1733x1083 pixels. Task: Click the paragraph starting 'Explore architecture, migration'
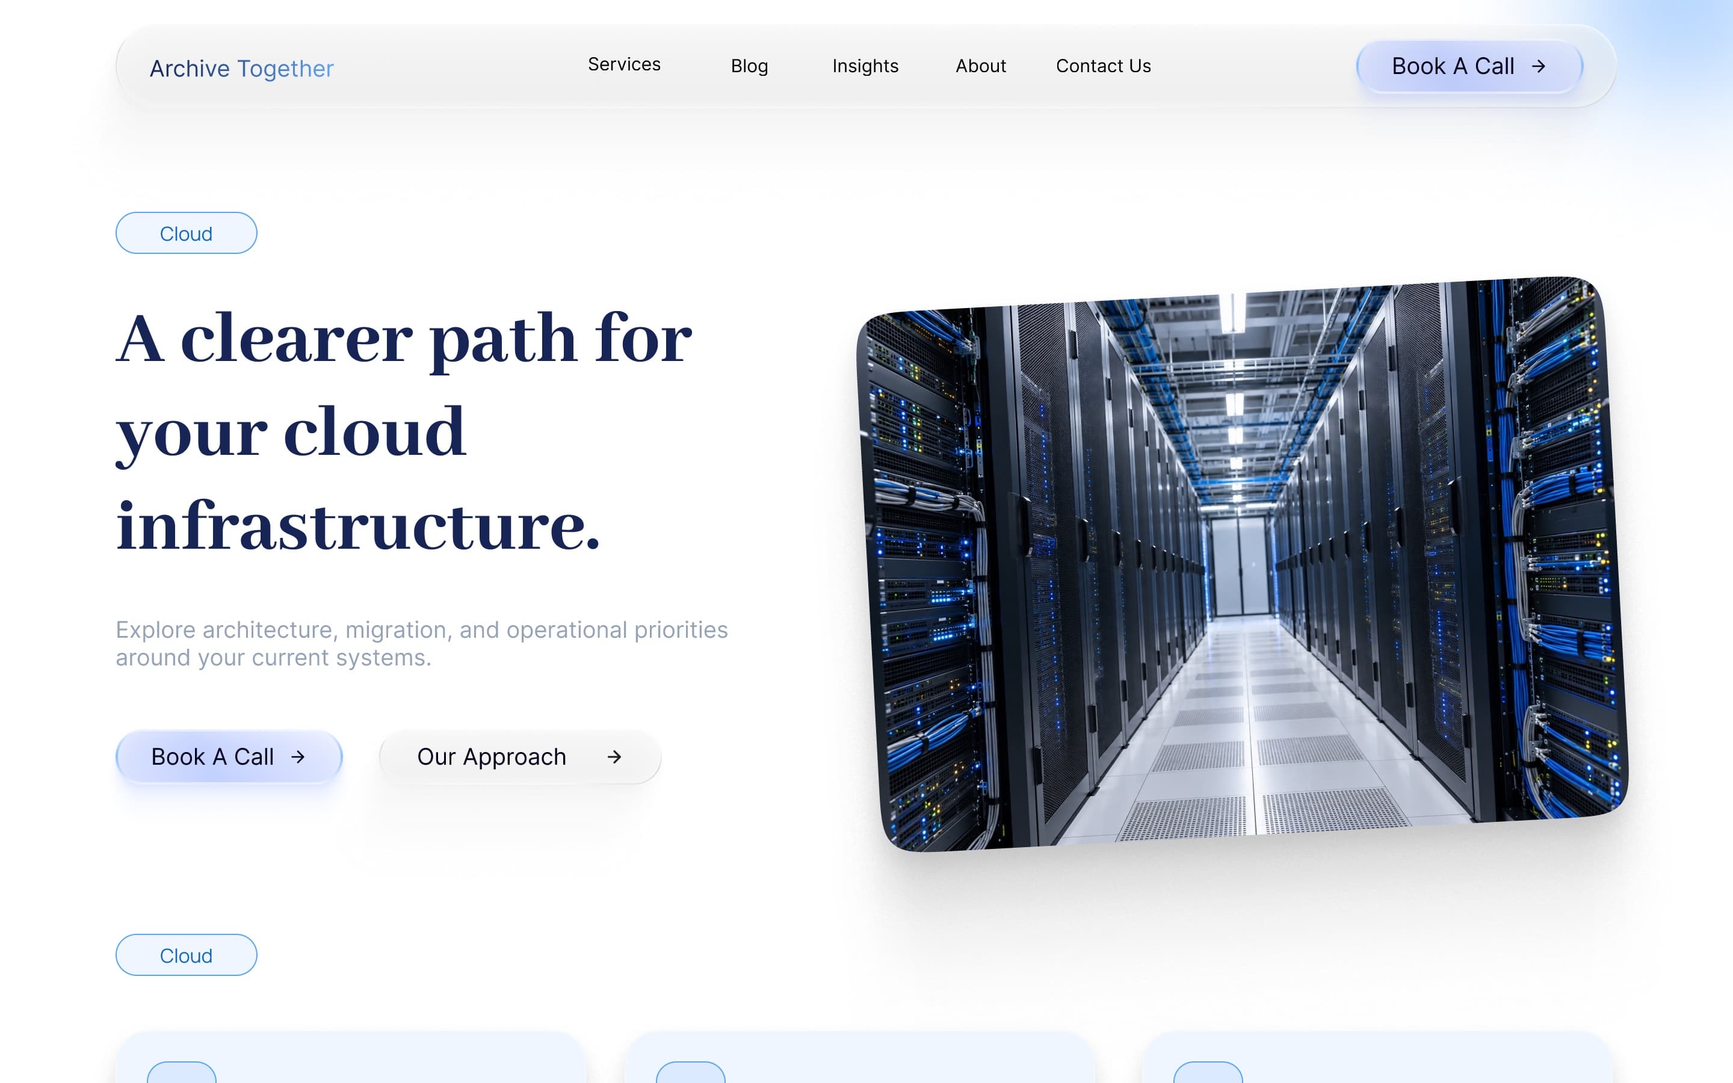422,643
